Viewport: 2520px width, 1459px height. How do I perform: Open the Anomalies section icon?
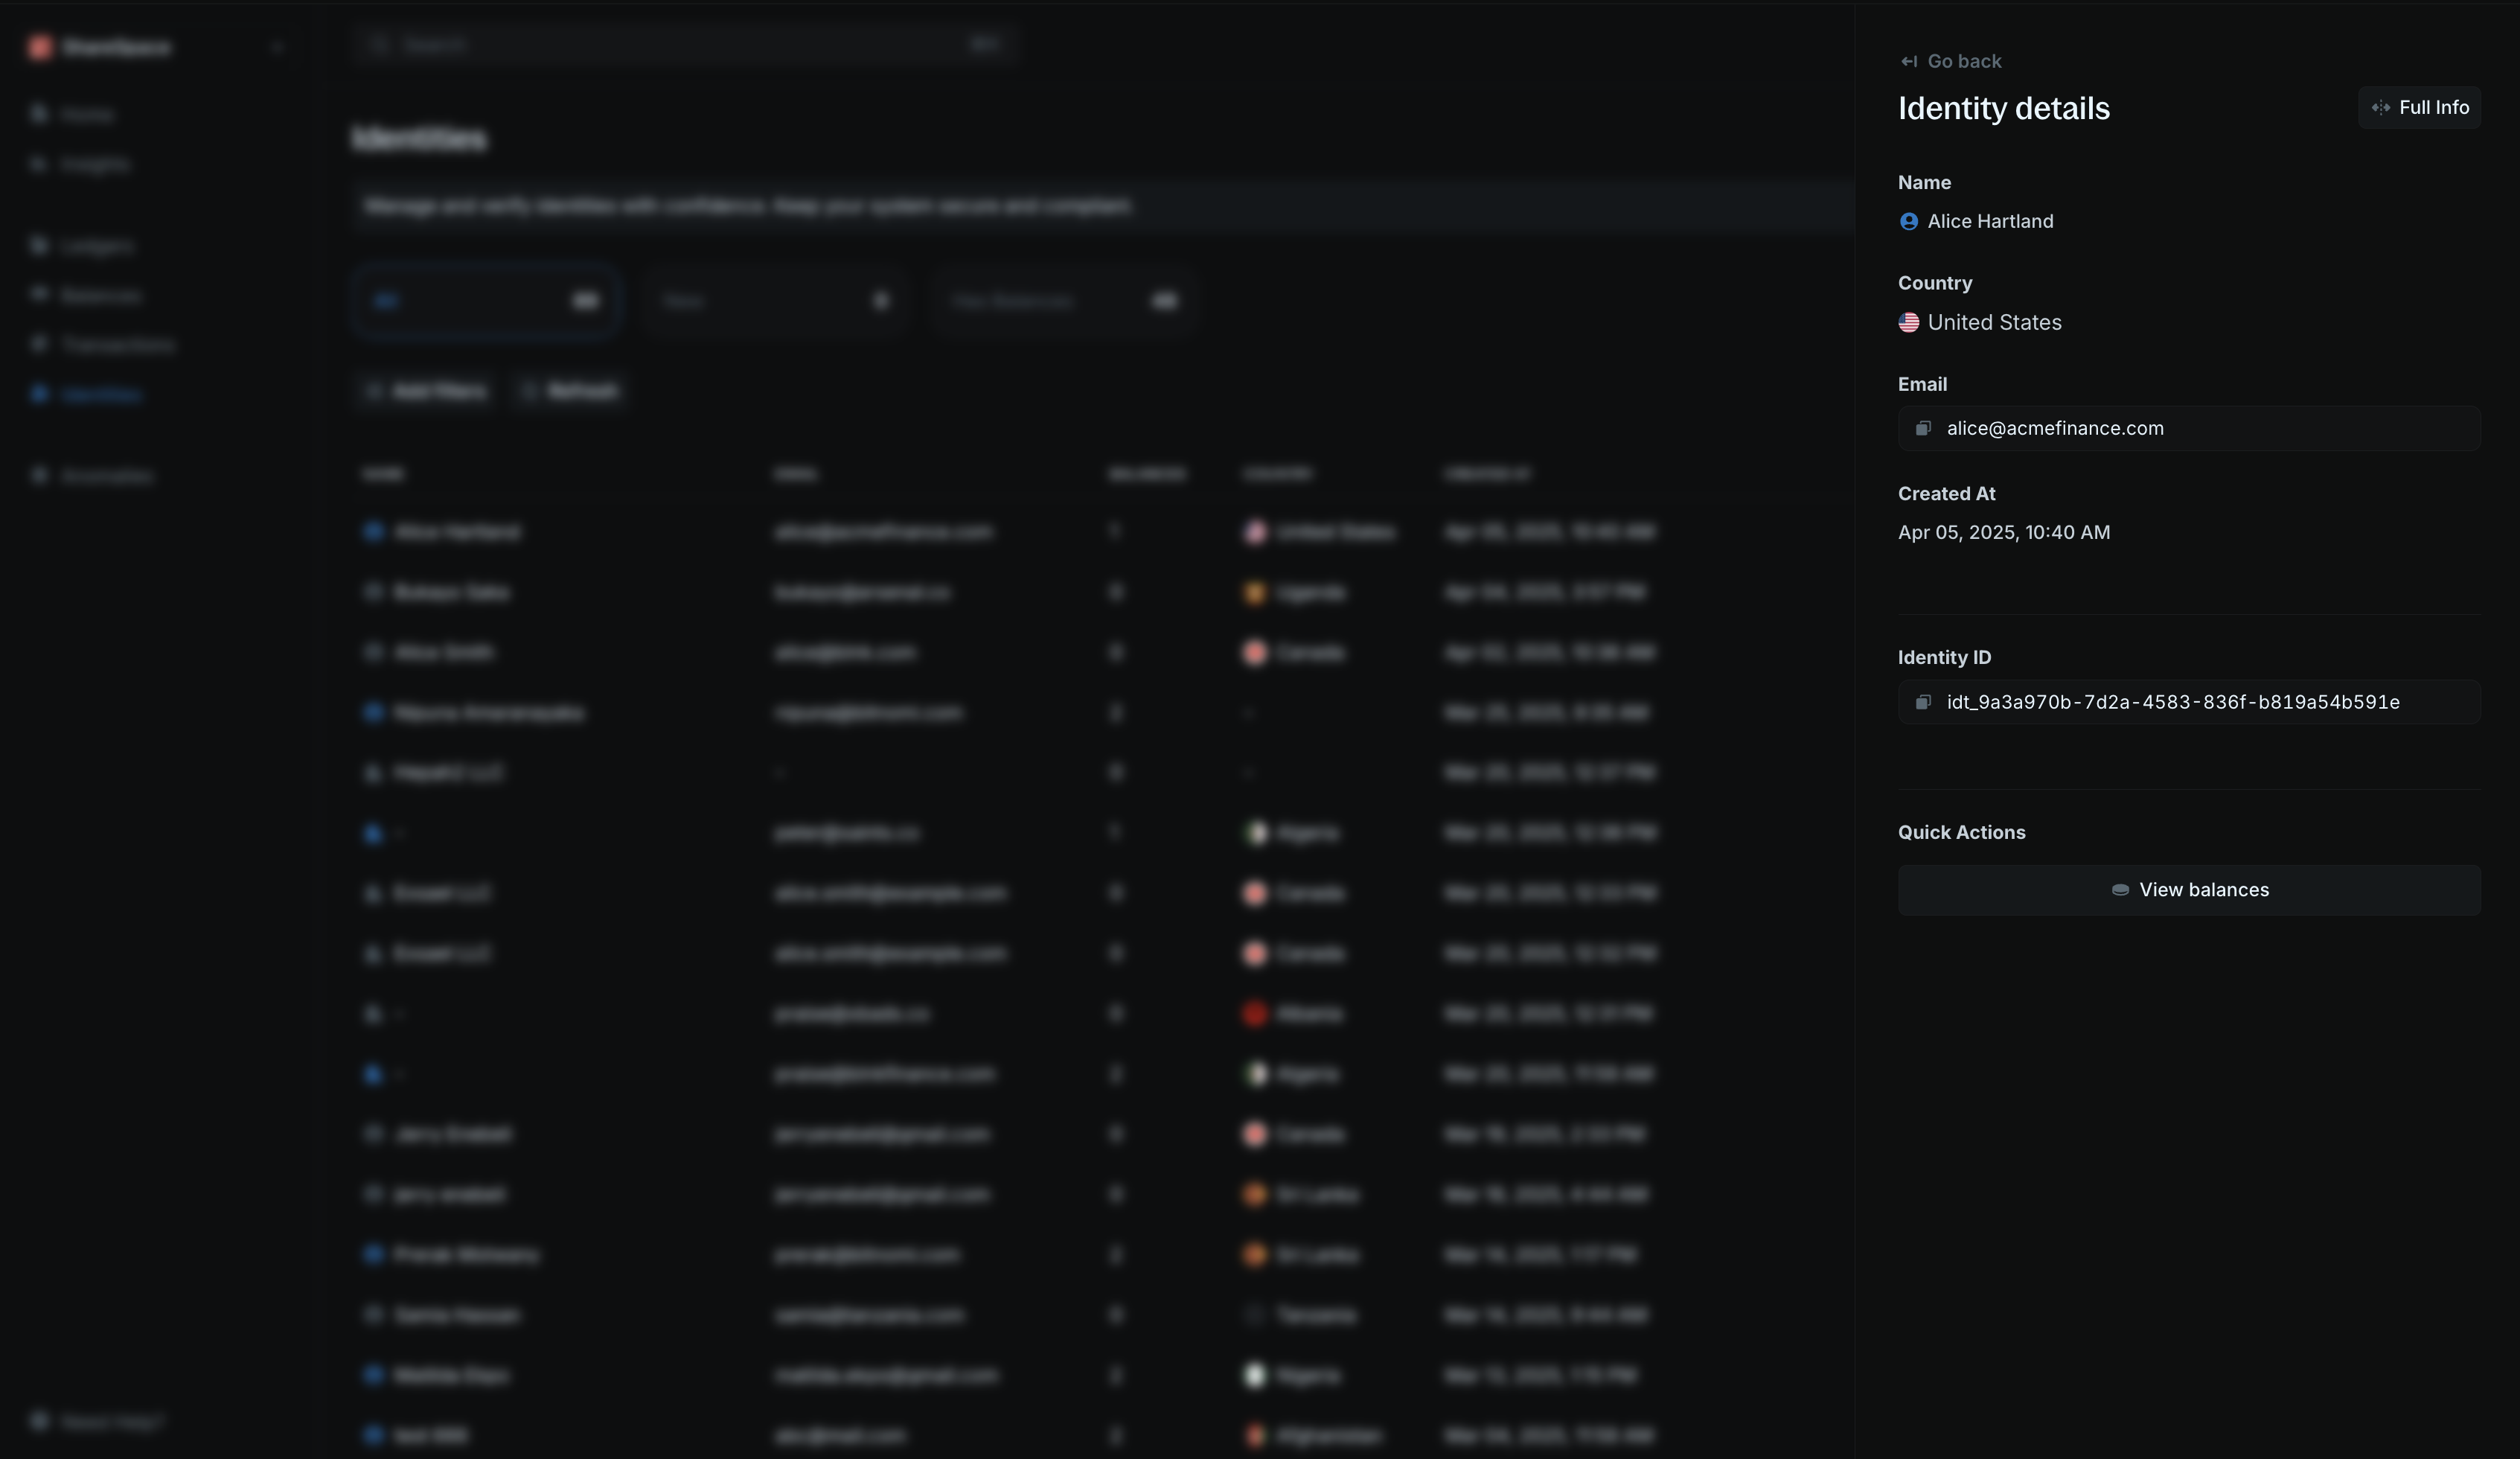[x=38, y=475]
